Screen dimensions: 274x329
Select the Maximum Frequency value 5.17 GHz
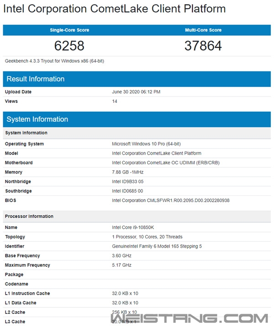(x=121, y=265)
